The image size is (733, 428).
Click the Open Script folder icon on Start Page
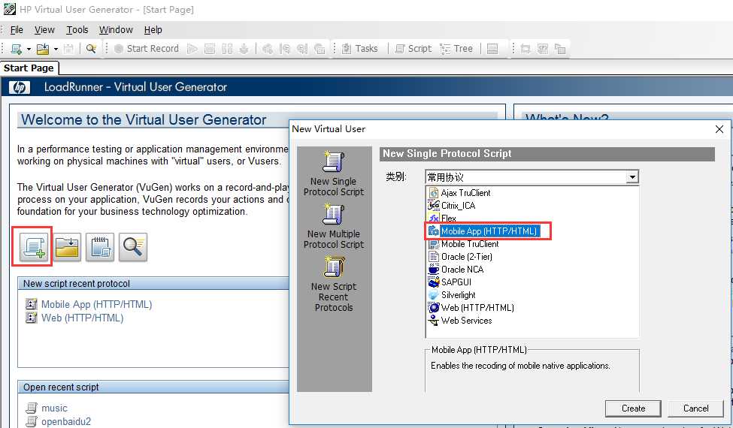pos(67,247)
